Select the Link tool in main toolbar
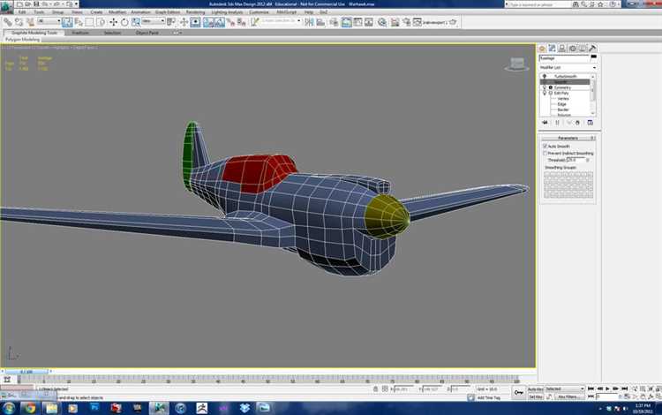Screen dimensions: 662x415 (8, 22)
